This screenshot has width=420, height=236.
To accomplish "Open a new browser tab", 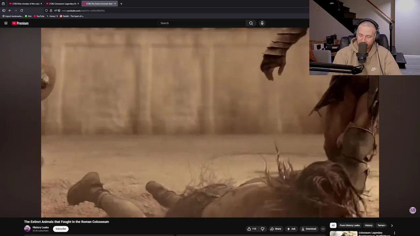I will 121,4.
